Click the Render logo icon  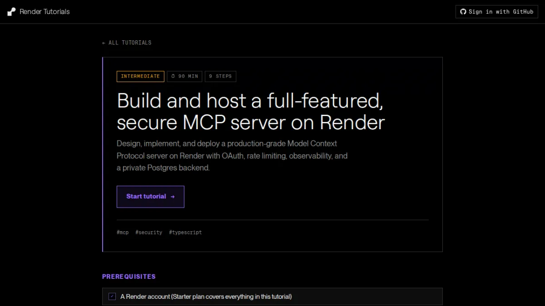(x=11, y=12)
